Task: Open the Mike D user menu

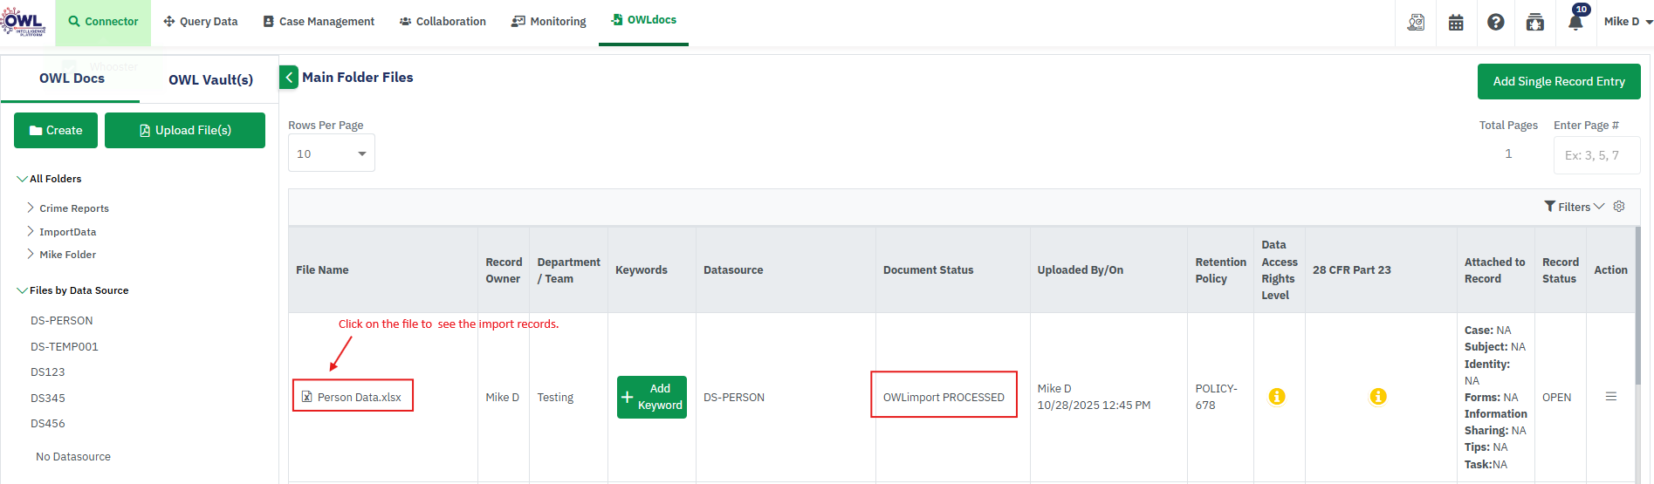Action: click(1627, 22)
